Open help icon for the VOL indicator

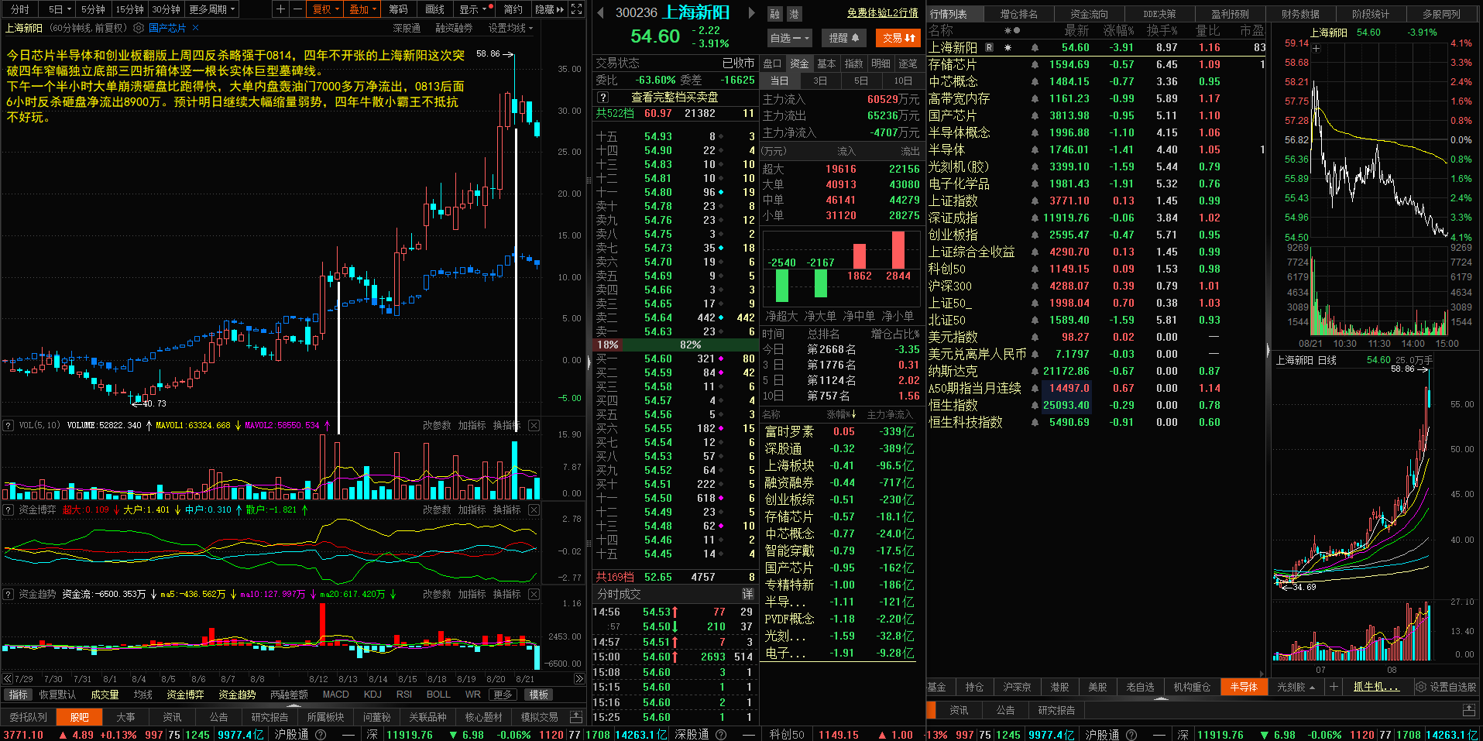8,425
